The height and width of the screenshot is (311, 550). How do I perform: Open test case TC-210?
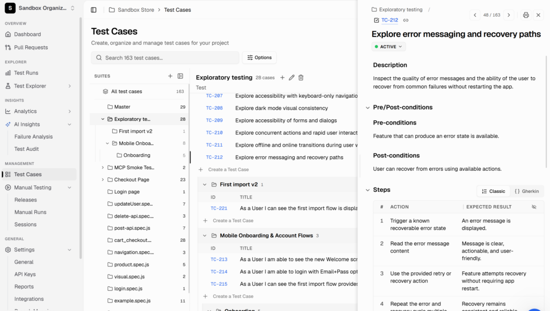coord(214,133)
